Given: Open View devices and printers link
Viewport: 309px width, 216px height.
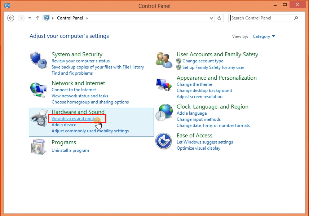Looking at the screenshot, I should [x=75, y=119].
